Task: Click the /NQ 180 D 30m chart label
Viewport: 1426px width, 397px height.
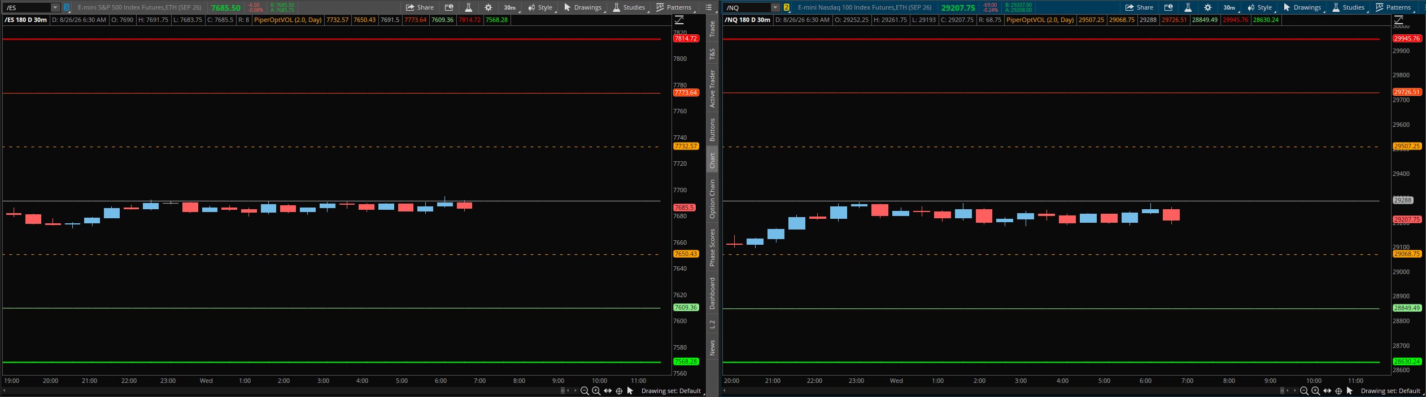Action: coord(747,20)
